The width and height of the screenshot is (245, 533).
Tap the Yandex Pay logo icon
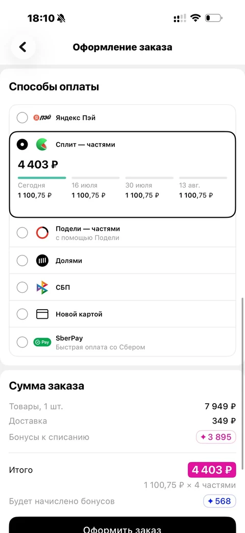click(42, 118)
